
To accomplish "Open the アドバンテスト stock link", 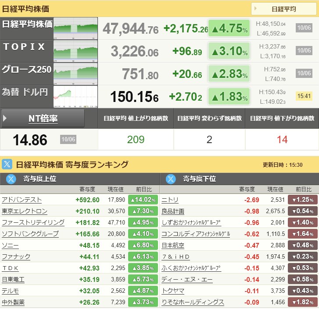I will point(22,200).
